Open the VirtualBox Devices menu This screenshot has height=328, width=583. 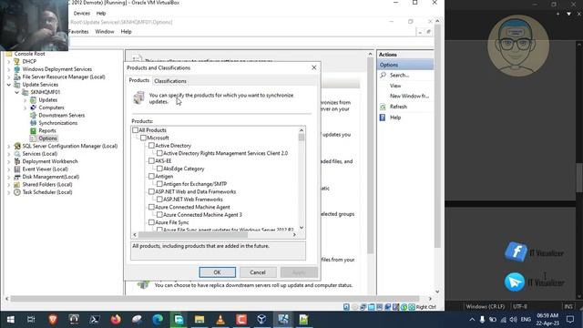click(x=82, y=13)
